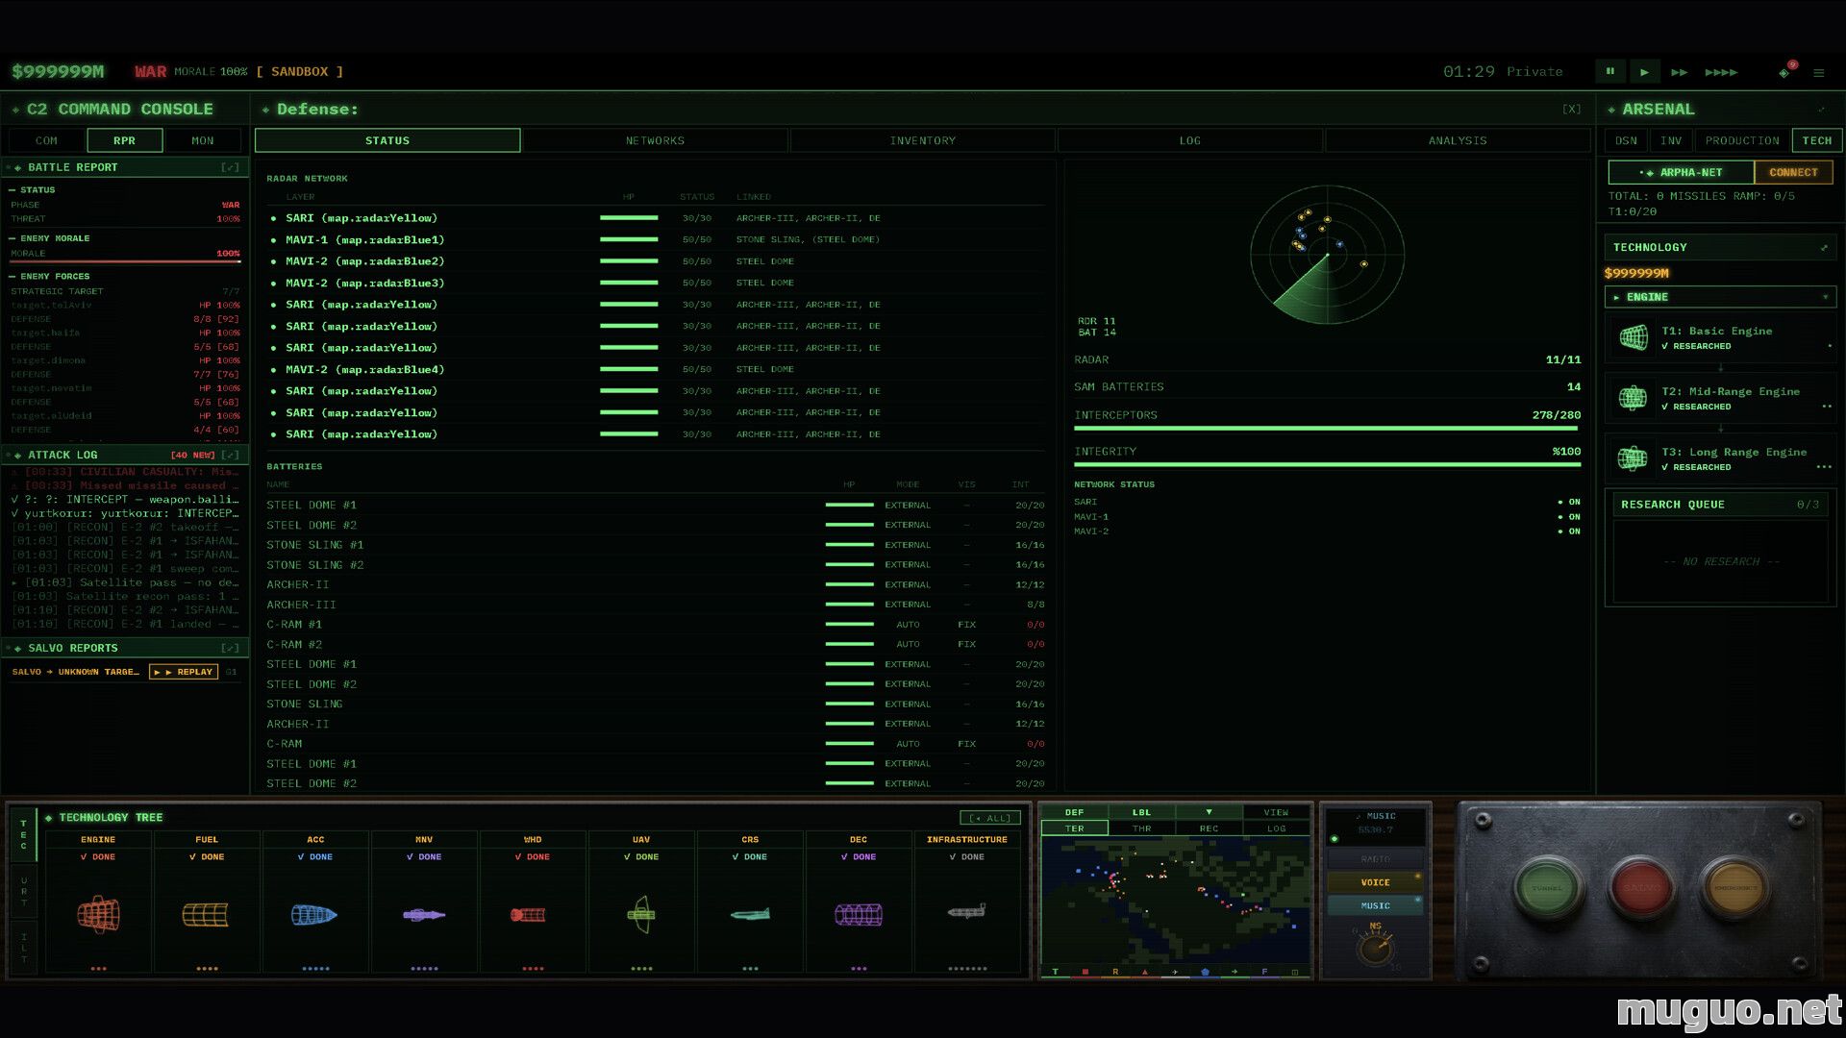
Task: Select the blue ACC nose cone icon
Action: pyautogui.click(x=314, y=914)
